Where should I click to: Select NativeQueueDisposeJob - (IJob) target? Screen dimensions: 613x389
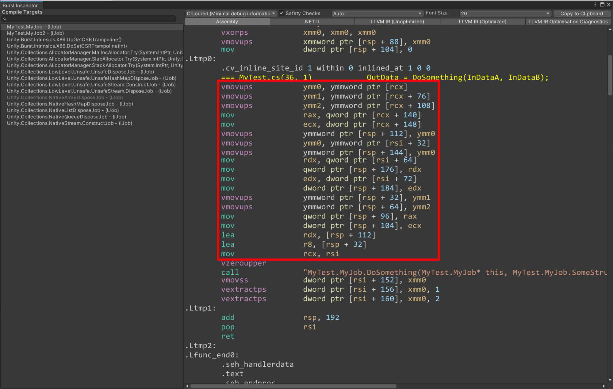(x=92, y=117)
